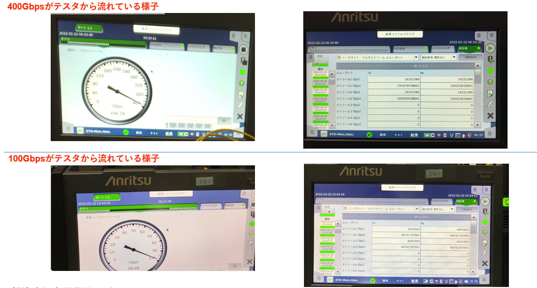537x288 pixels.
Task: Open 結果ファイルブラウザ button on 100Gbps table screen
Action: (x=402, y=188)
